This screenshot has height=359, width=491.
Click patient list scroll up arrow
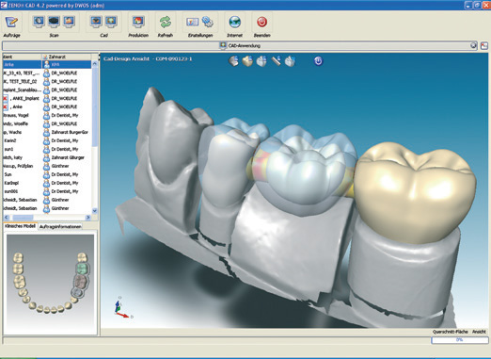click(x=95, y=64)
